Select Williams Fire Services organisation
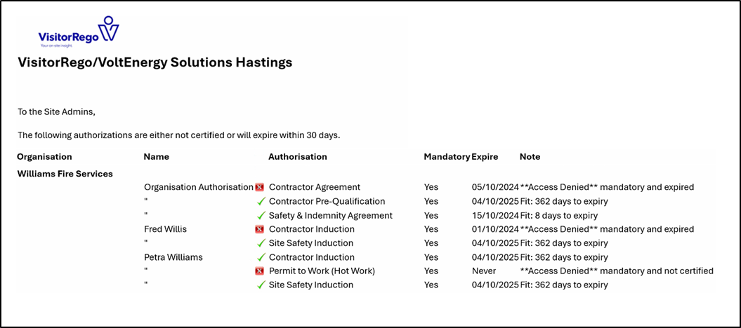Screen dimensions: 741x328 (65, 174)
